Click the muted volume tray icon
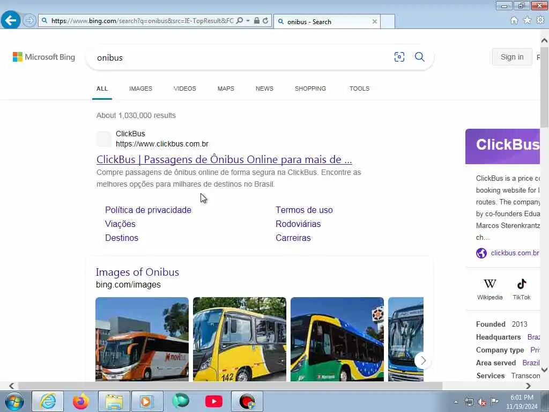 point(482,402)
